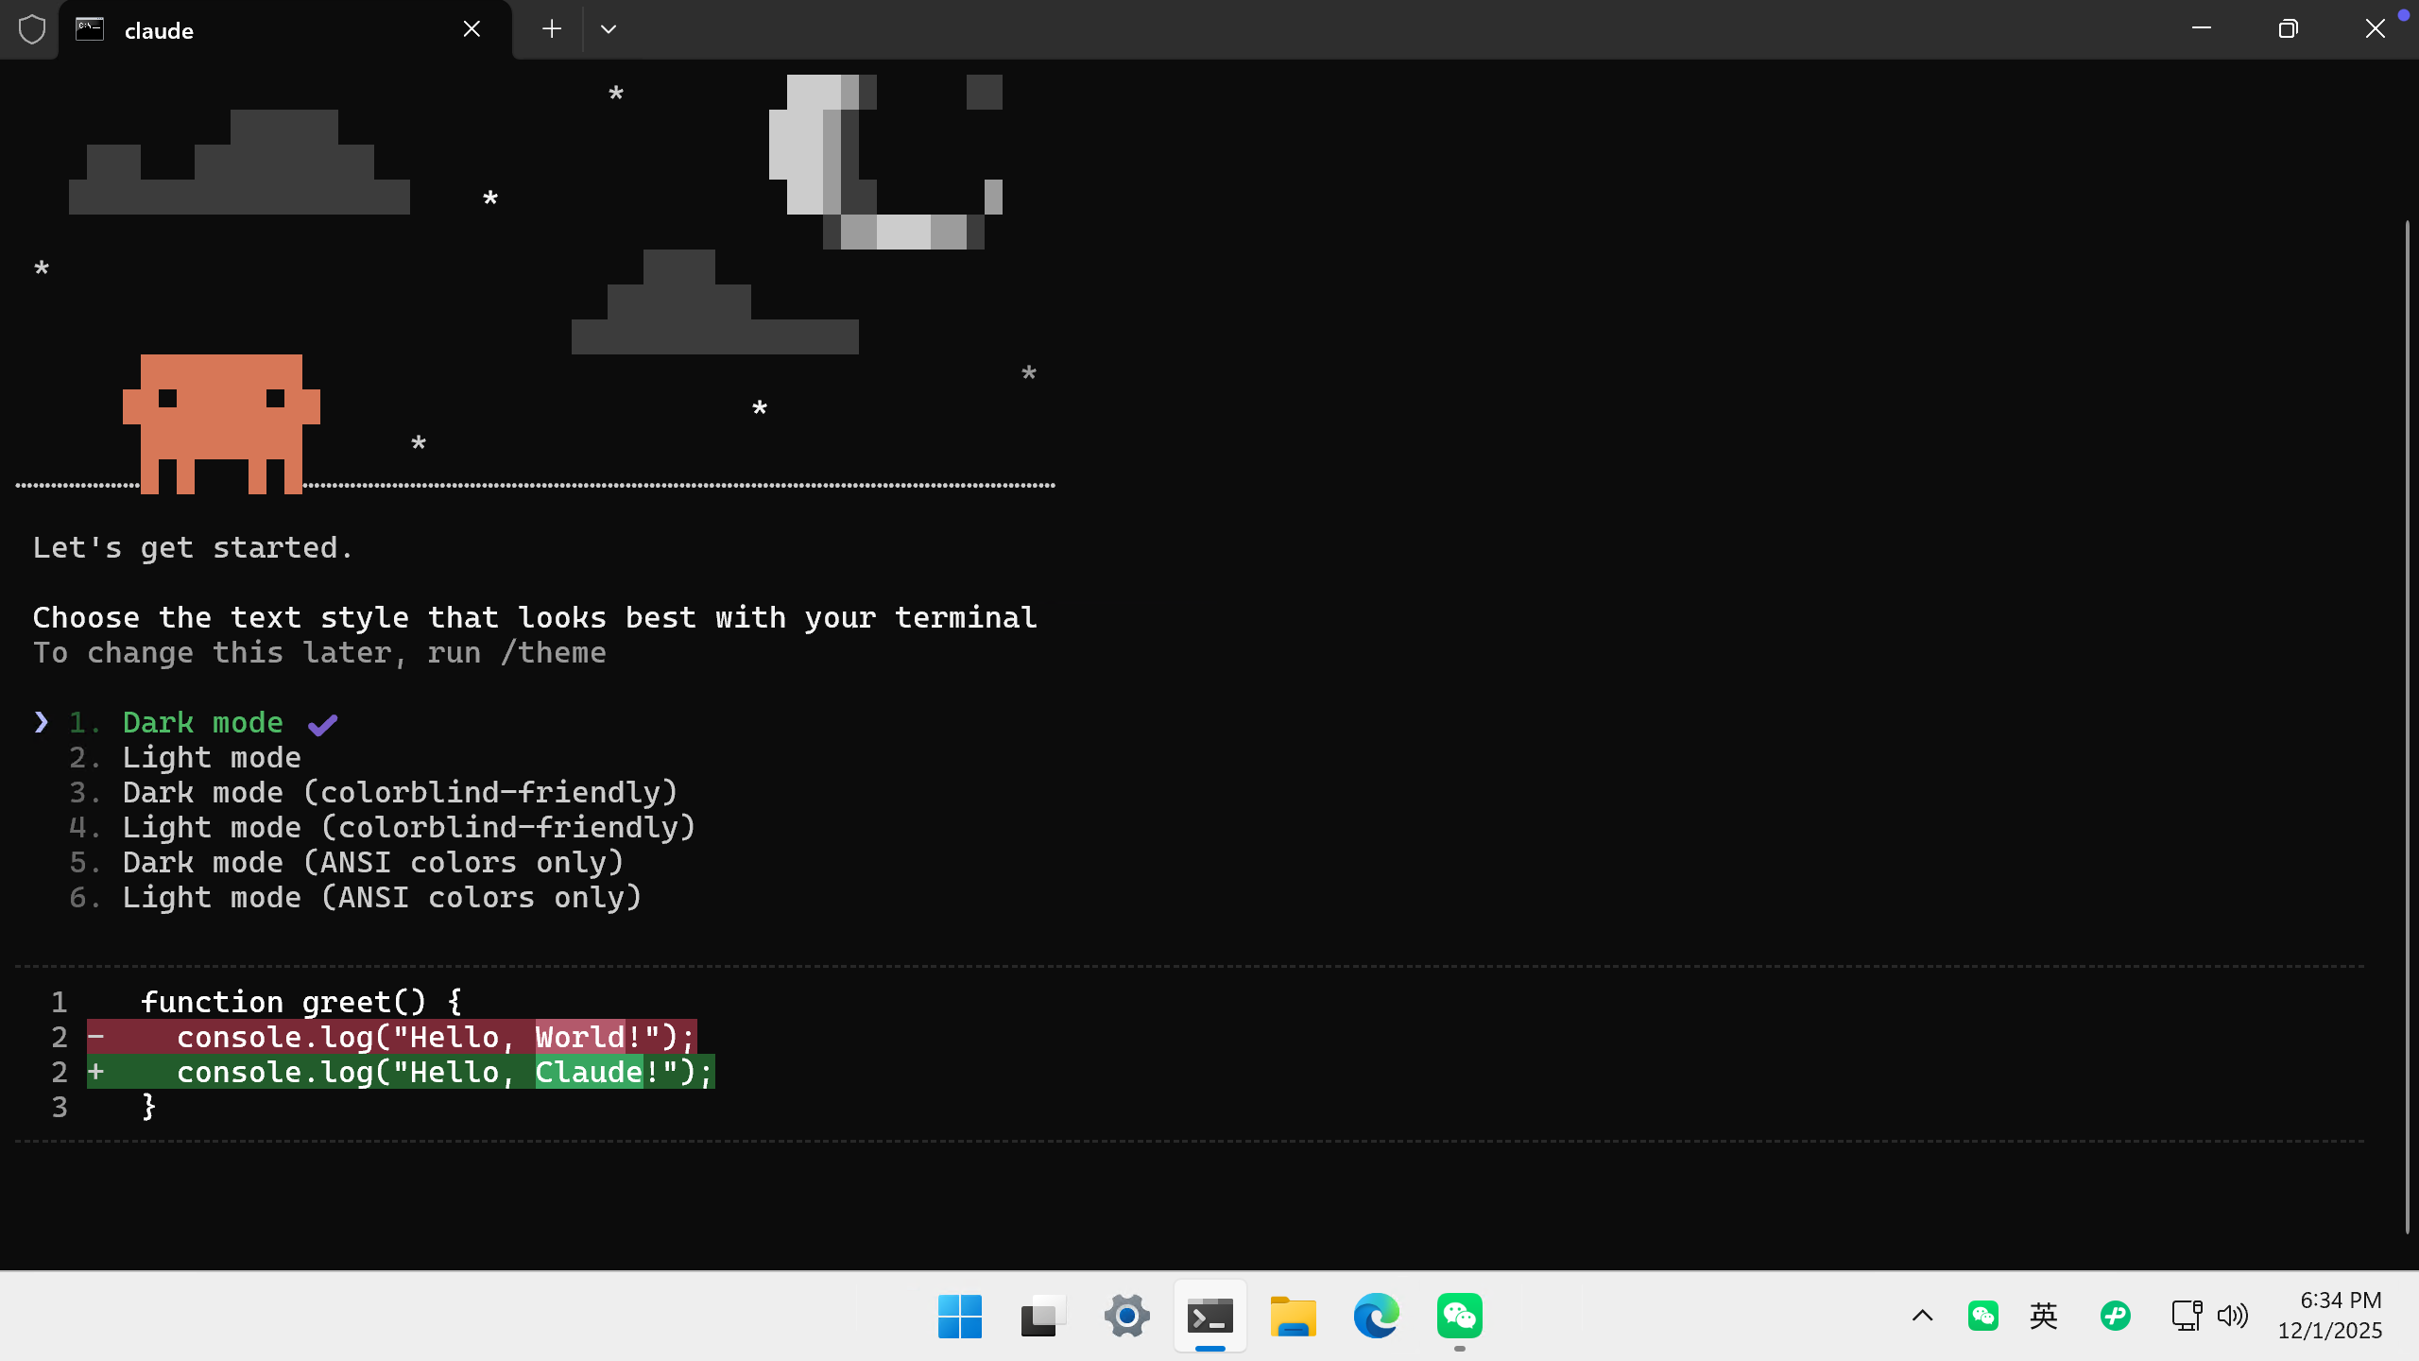Click the admin shield icon in title bar

click(x=32, y=29)
